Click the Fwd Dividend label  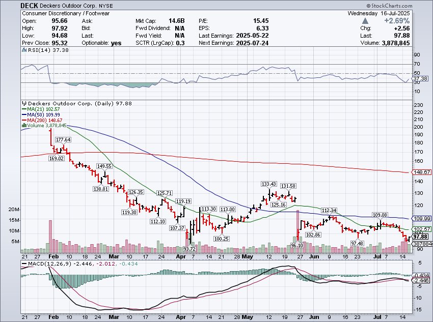coord(153,28)
